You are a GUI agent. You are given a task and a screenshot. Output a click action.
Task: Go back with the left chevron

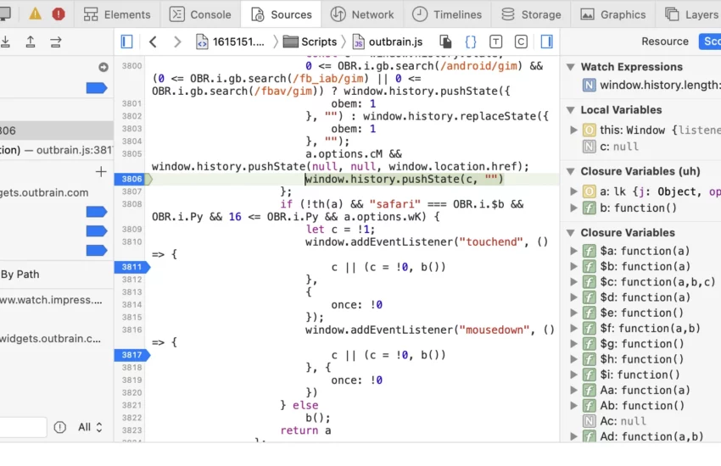coord(153,42)
